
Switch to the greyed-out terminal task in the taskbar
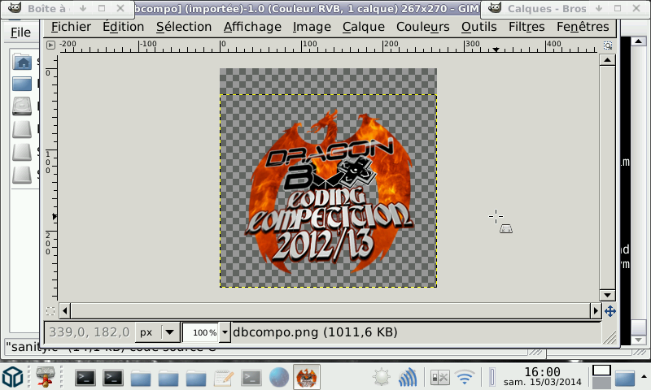pyautogui.click(x=251, y=378)
